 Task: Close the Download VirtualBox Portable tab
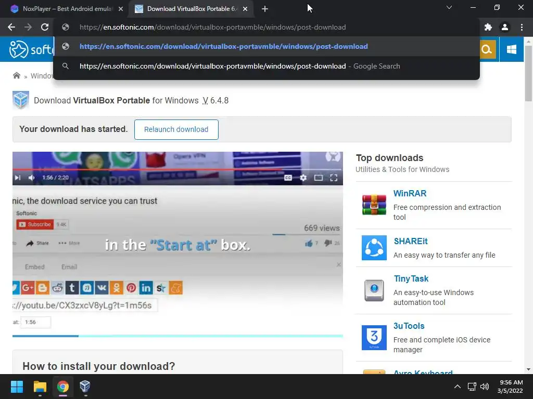[245, 9]
